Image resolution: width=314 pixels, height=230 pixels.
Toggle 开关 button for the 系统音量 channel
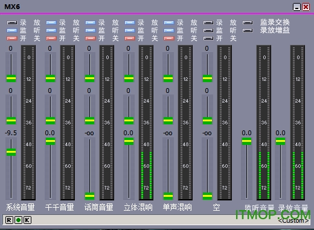tap(12, 38)
